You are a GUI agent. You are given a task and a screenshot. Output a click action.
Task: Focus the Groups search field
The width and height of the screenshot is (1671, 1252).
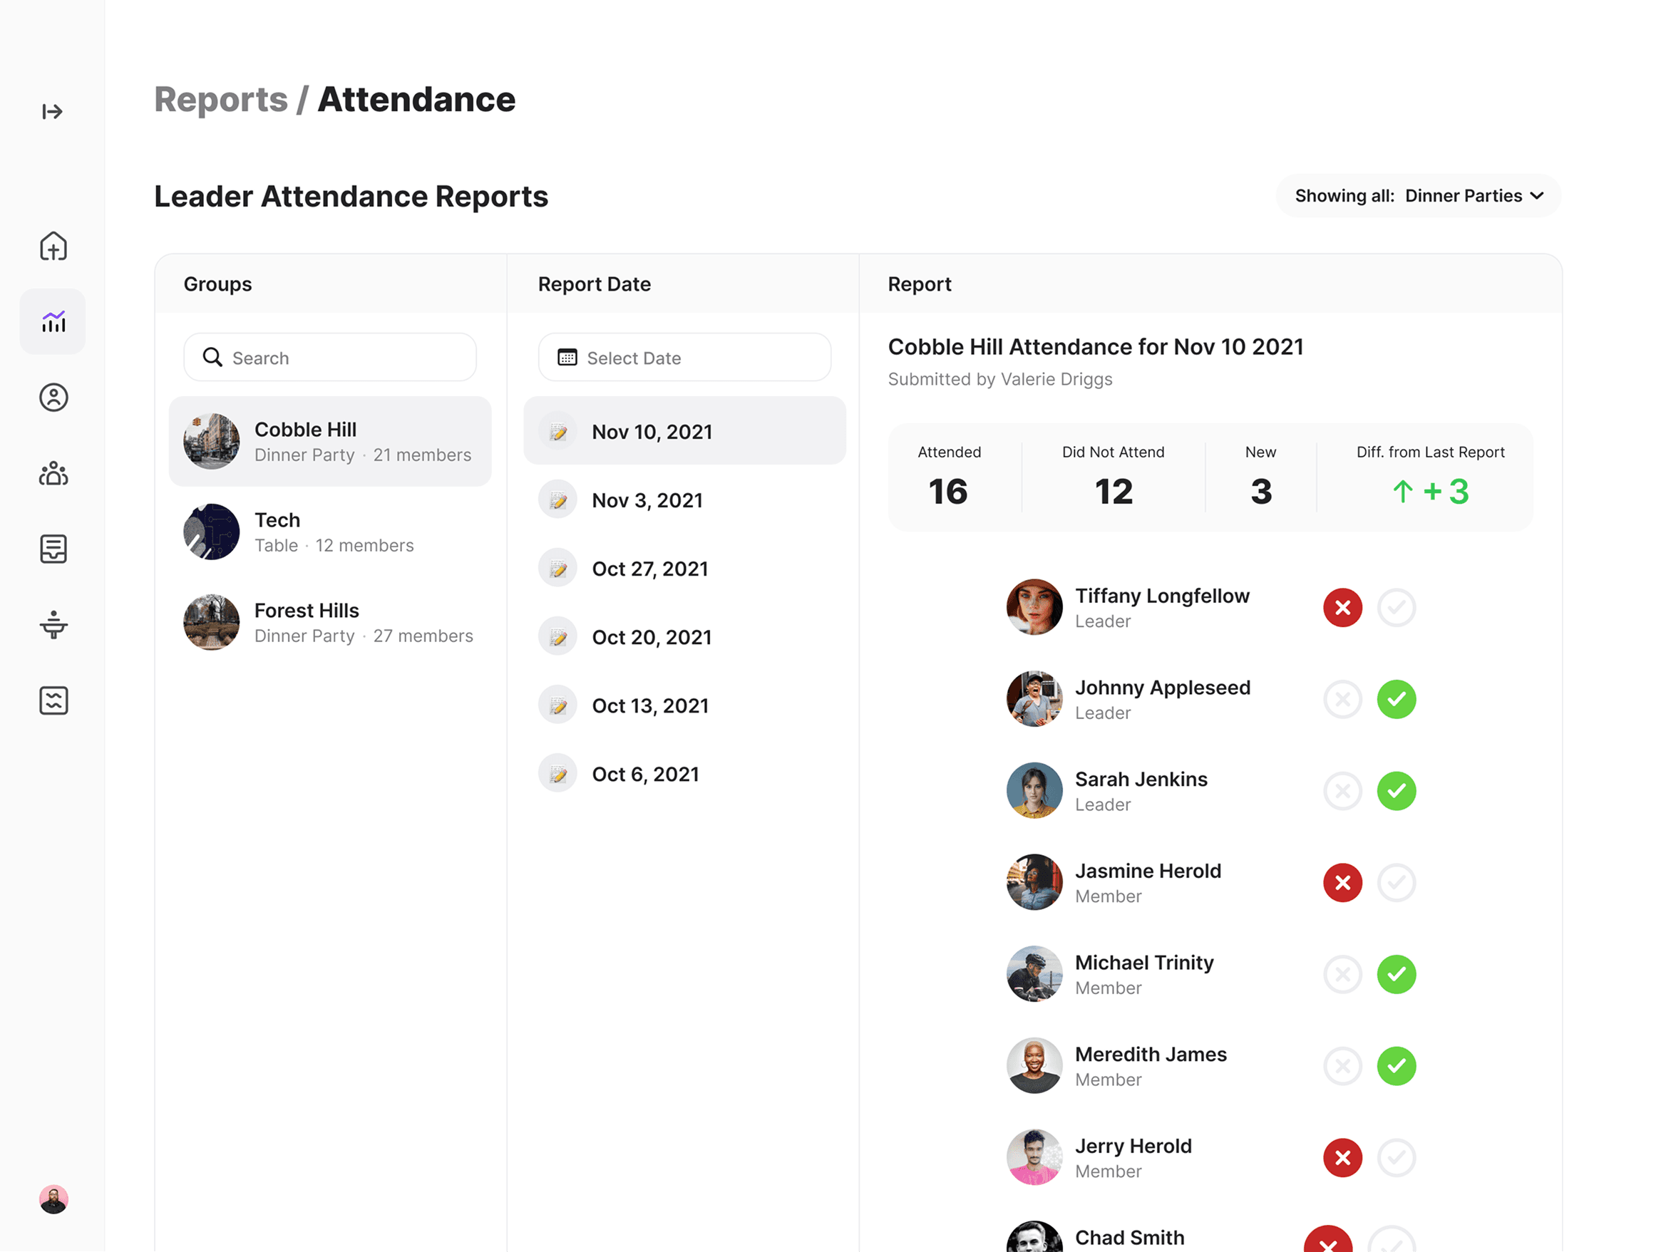coord(330,357)
